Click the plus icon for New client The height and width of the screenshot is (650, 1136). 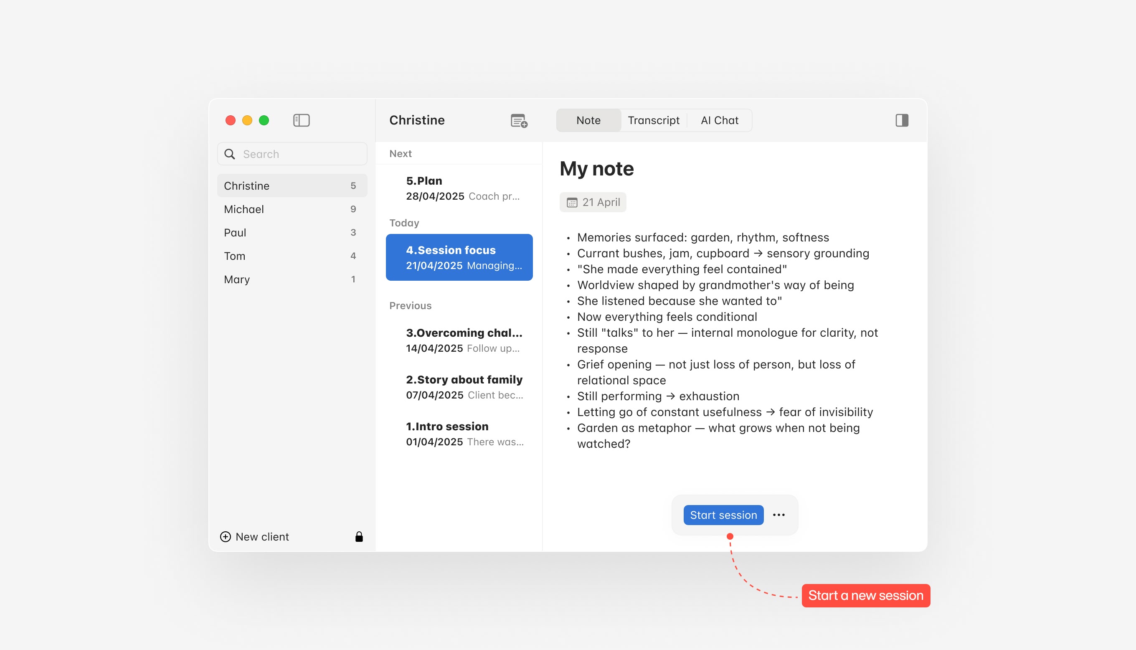coord(226,537)
